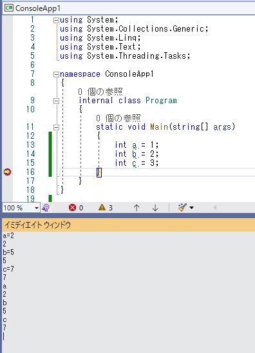Collapse the Main method outlining box

(56, 127)
